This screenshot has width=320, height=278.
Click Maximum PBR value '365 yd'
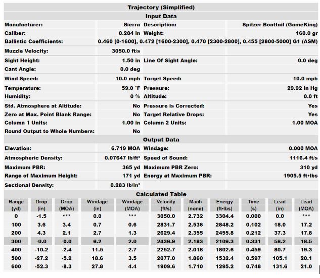pos(131,168)
